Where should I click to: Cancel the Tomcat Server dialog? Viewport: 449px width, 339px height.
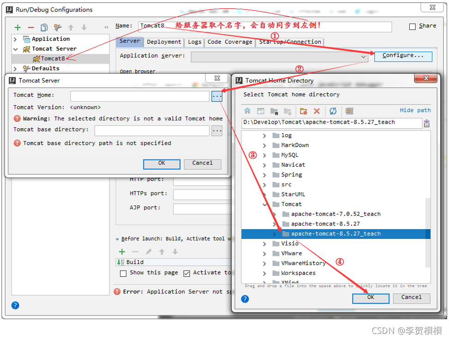pyautogui.click(x=203, y=163)
